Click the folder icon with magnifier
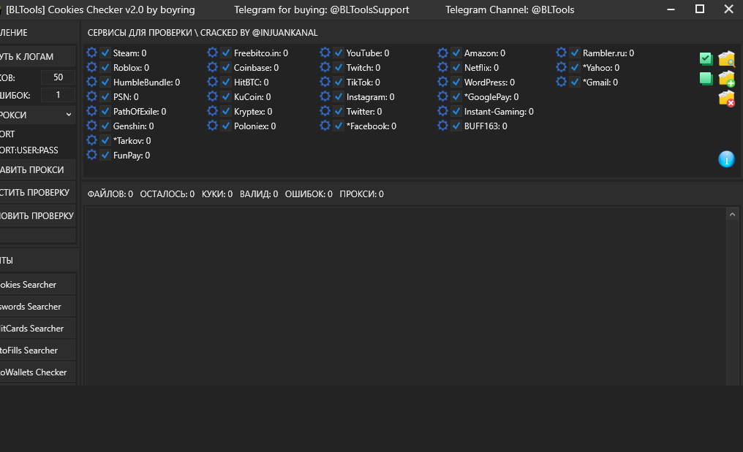 (x=726, y=58)
